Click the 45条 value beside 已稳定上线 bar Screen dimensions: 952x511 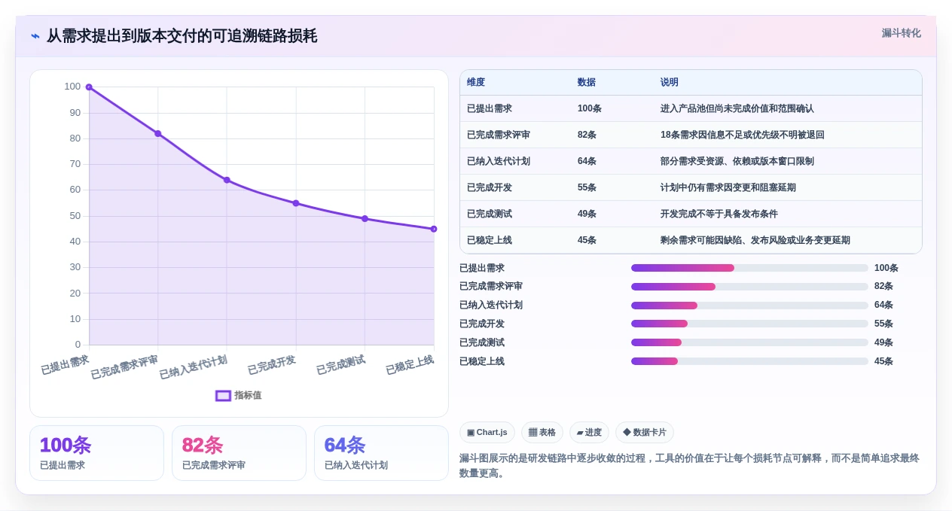coord(883,361)
